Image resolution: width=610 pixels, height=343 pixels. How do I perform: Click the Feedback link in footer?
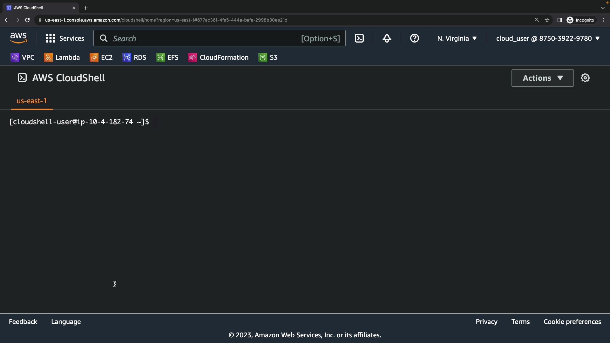(23, 322)
